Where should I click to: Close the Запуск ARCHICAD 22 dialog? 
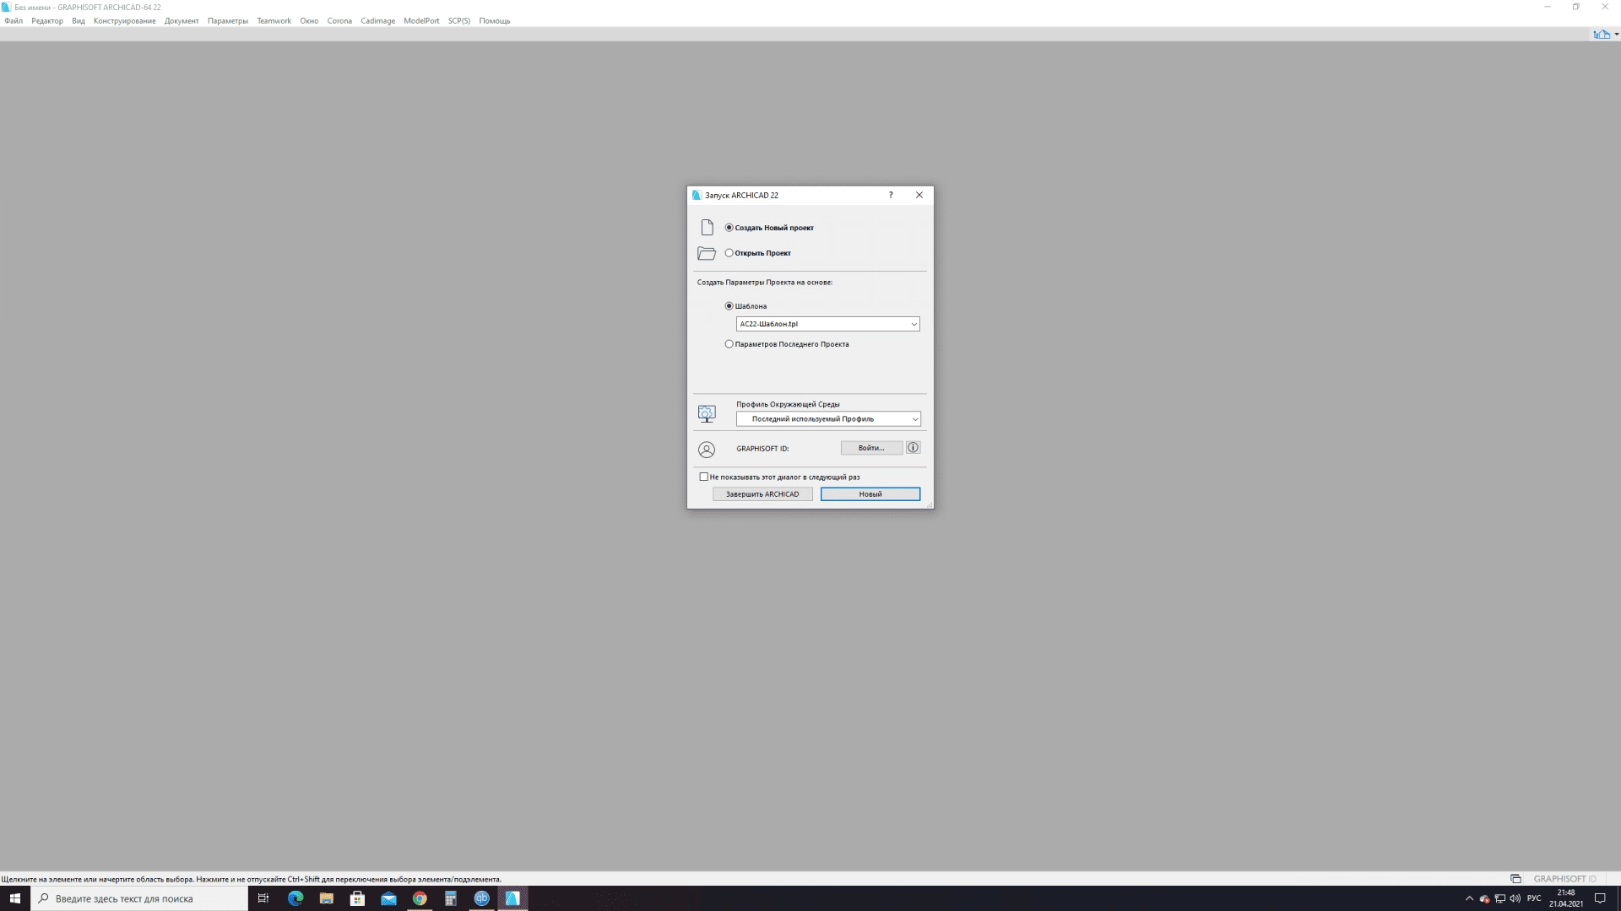point(919,195)
